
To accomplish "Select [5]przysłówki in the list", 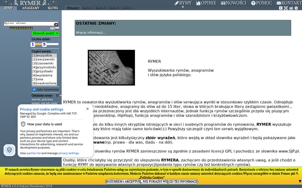I will (x=44, y=71).
